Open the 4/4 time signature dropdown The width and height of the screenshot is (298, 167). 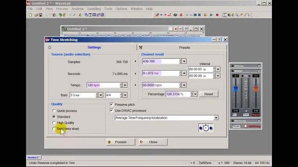point(125,95)
